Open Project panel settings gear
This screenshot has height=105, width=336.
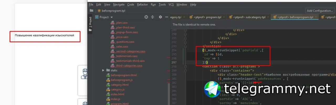(x=160, y=17)
